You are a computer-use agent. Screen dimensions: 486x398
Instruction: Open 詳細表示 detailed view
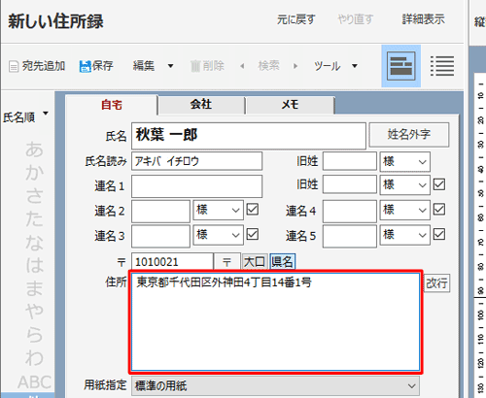click(424, 19)
